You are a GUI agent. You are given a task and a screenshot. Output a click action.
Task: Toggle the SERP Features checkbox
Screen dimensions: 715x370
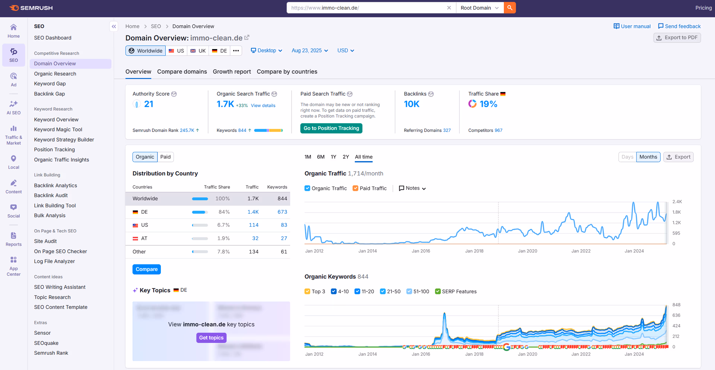(x=438, y=291)
